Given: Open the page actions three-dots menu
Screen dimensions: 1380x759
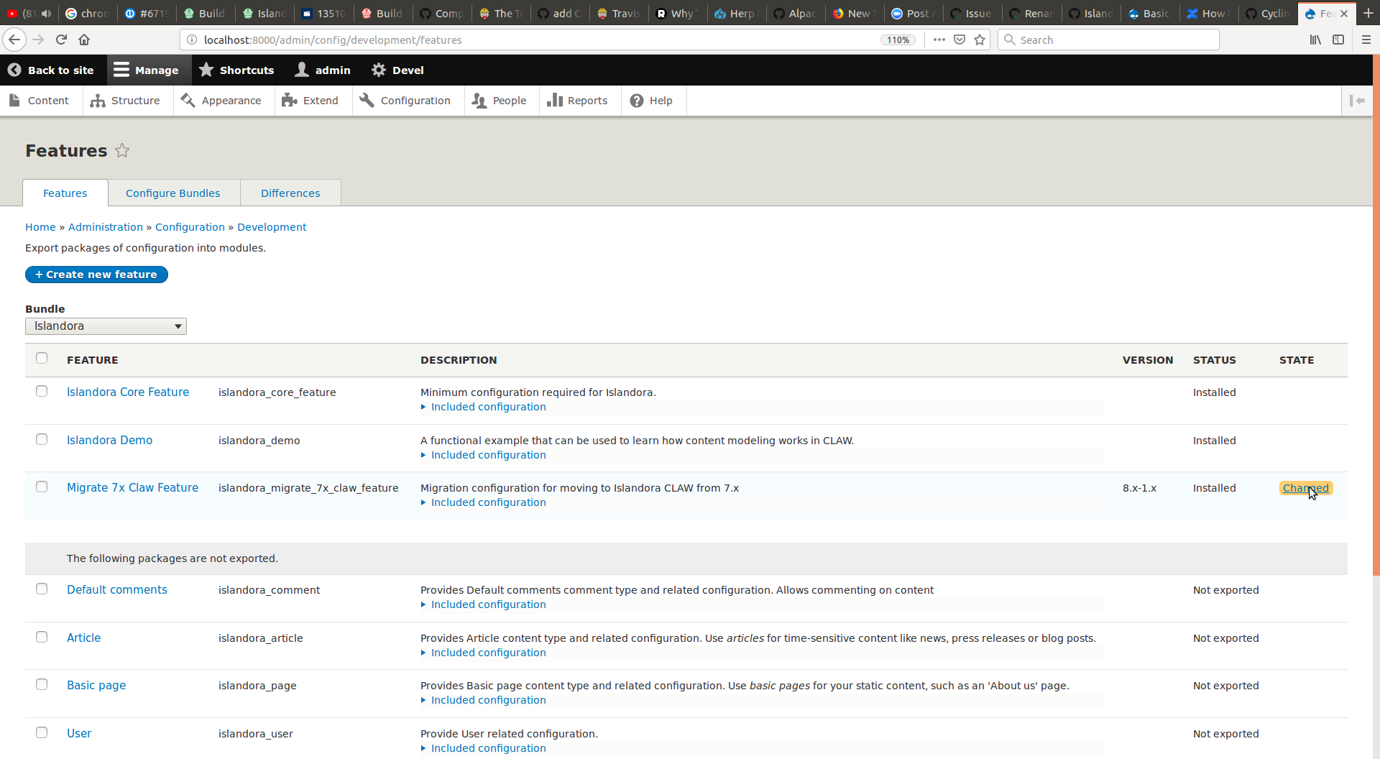Looking at the screenshot, I should (x=939, y=40).
